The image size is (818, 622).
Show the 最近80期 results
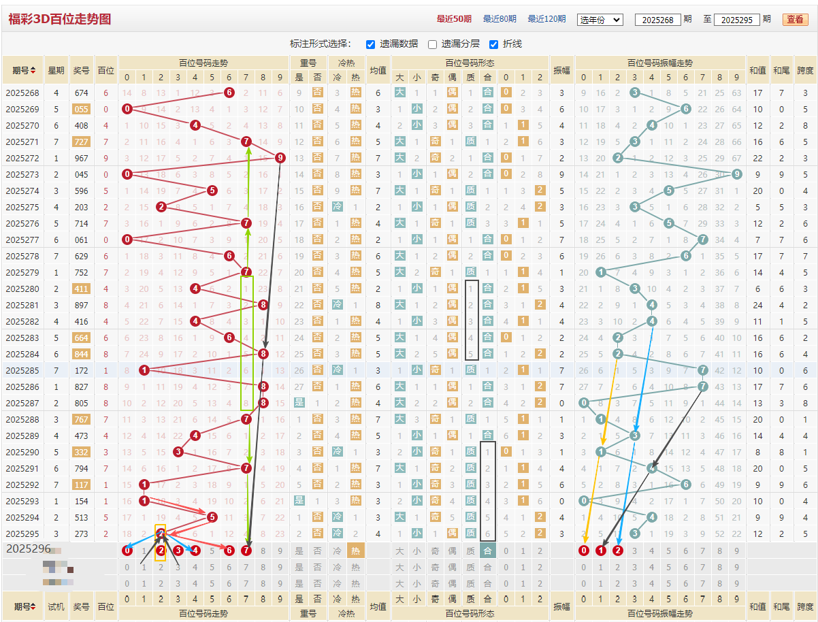click(x=500, y=19)
